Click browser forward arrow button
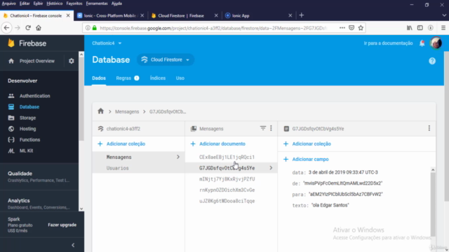Screen dimensions: 449x252 pyautogui.click(x=18, y=28)
